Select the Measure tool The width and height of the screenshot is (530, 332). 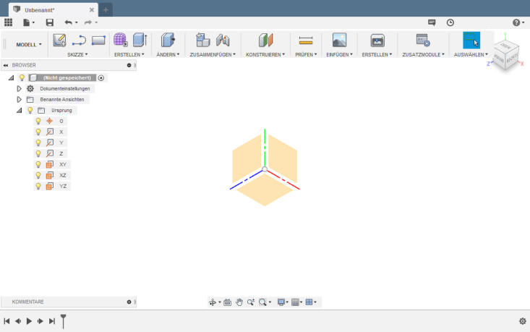(306, 41)
